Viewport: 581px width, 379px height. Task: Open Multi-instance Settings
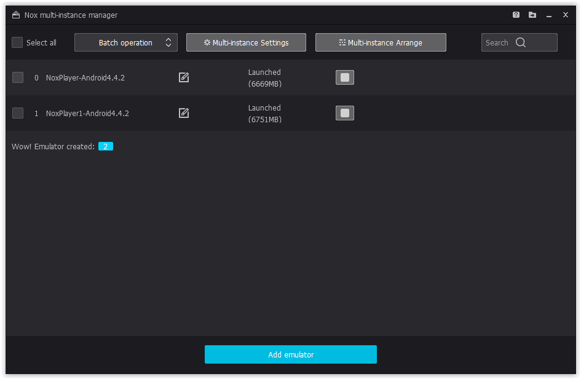click(x=246, y=42)
